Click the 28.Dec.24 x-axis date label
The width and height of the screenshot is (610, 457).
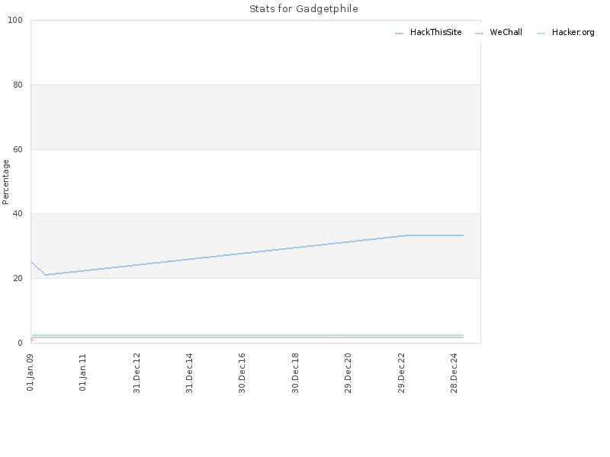454,373
